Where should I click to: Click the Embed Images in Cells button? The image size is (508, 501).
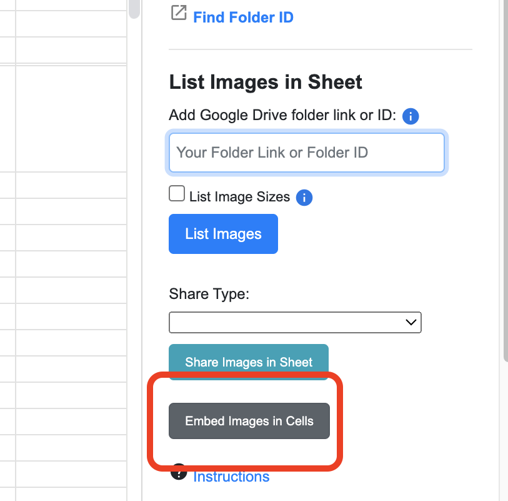249,421
